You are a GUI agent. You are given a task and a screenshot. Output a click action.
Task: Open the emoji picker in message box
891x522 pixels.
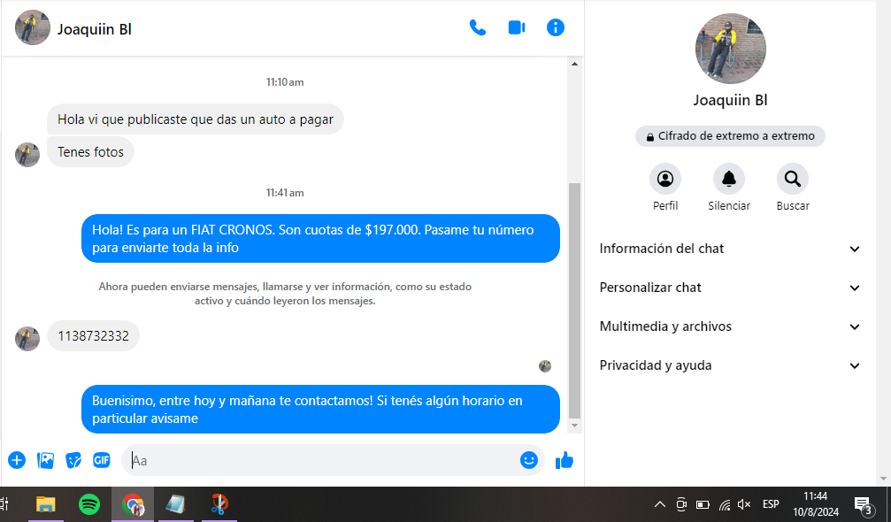coord(529,460)
